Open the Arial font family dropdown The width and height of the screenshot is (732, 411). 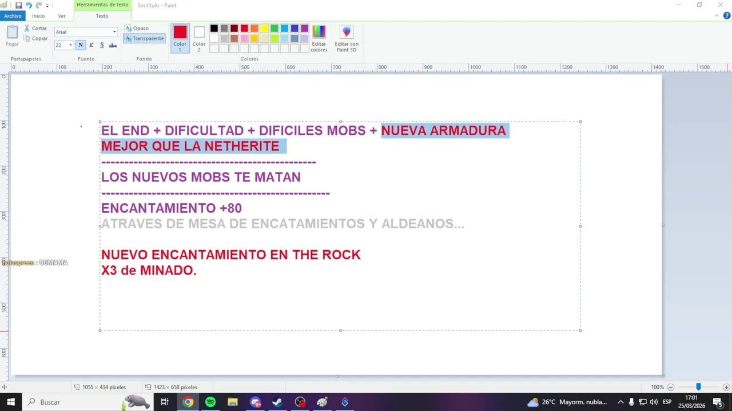pyautogui.click(x=114, y=32)
